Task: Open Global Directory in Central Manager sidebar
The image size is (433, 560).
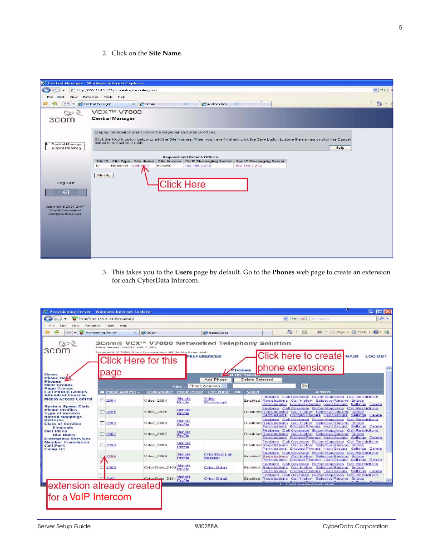Action: pos(66,148)
